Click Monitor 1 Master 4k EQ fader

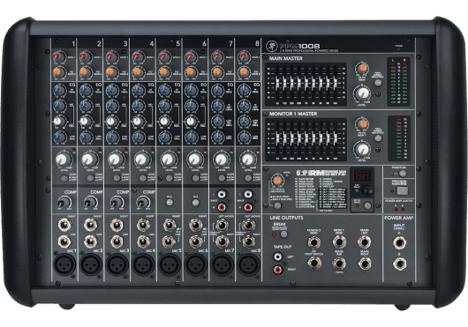pyautogui.click(x=321, y=138)
